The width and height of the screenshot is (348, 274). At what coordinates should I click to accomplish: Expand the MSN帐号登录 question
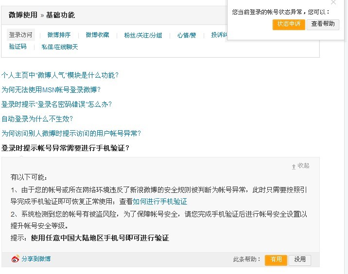point(51,90)
